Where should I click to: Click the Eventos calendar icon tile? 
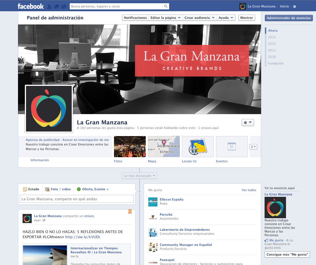click(x=231, y=147)
